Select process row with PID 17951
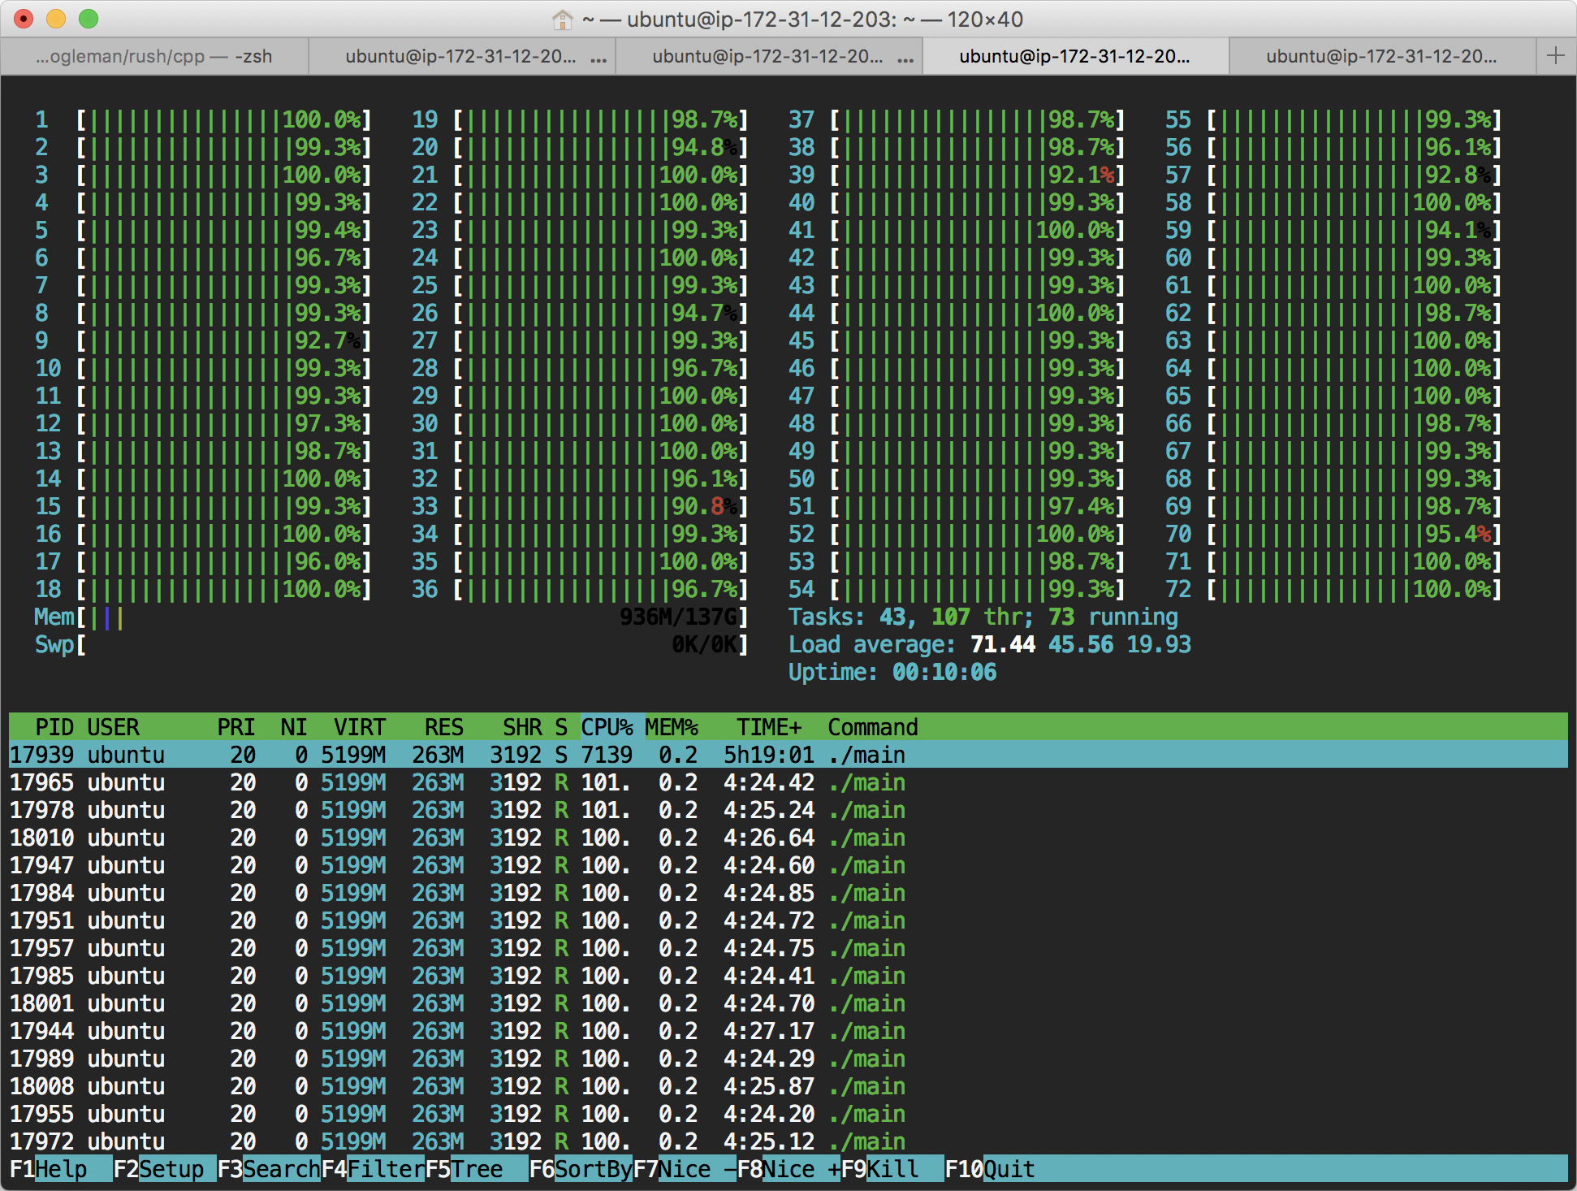The image size is (1577, 1191). 788,920
